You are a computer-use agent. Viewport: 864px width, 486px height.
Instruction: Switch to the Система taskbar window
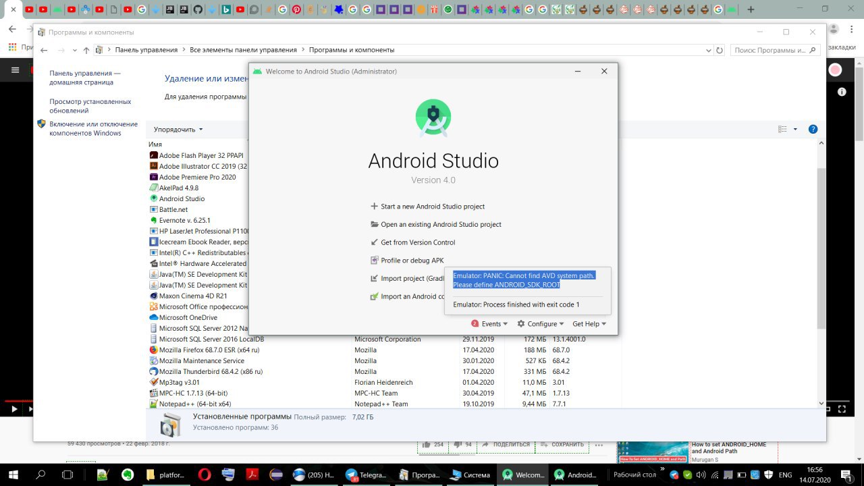point(471,475)
